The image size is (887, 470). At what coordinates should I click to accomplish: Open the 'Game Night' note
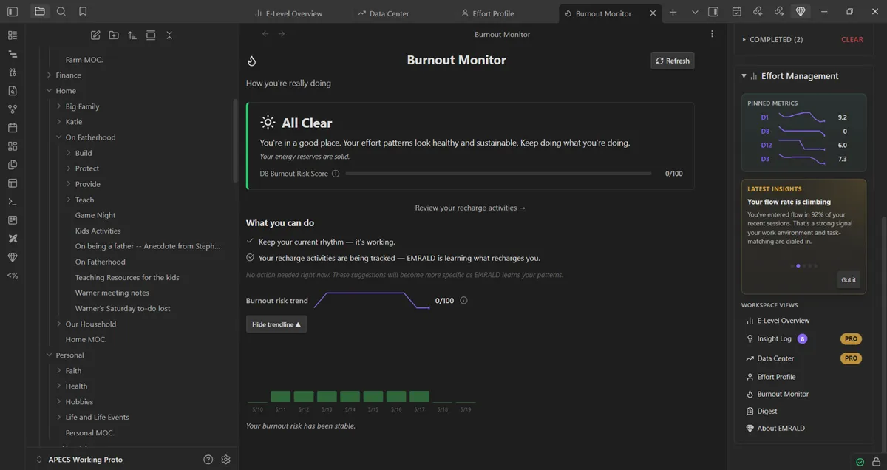[x=95, y=215]
